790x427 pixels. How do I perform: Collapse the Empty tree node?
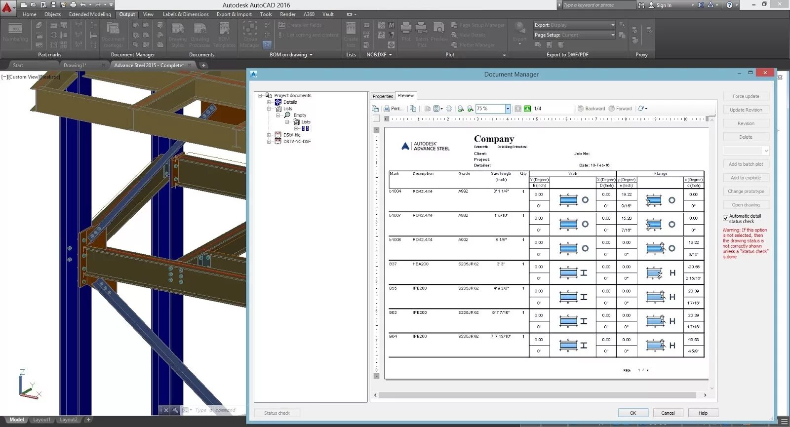278,115
